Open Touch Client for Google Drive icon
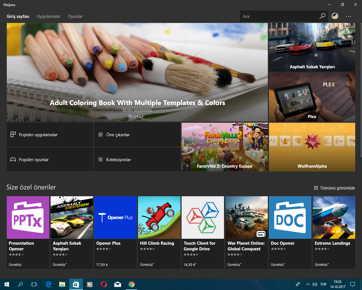This screenshot has width=362, height=290. [x=203, y=217]
